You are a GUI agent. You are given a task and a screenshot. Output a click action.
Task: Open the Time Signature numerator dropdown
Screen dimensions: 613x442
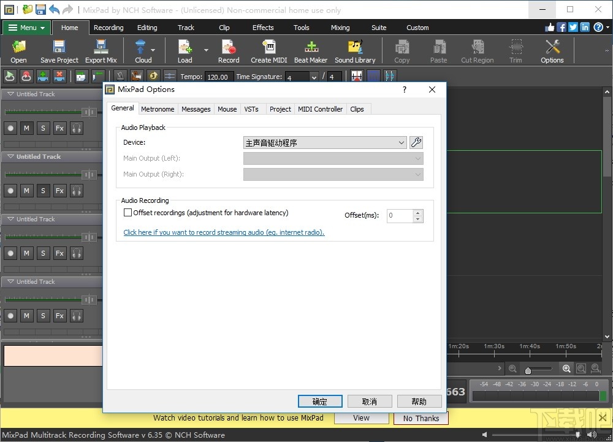pyautogui.click(x=314, y=77)
